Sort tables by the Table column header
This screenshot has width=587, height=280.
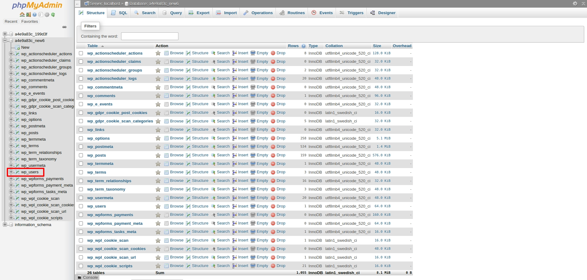[92, 46]
